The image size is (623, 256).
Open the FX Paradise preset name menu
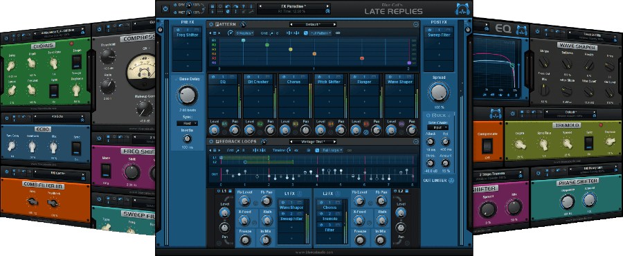(294, 6)
